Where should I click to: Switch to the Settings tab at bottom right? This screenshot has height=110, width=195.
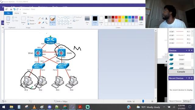[186, 101]
